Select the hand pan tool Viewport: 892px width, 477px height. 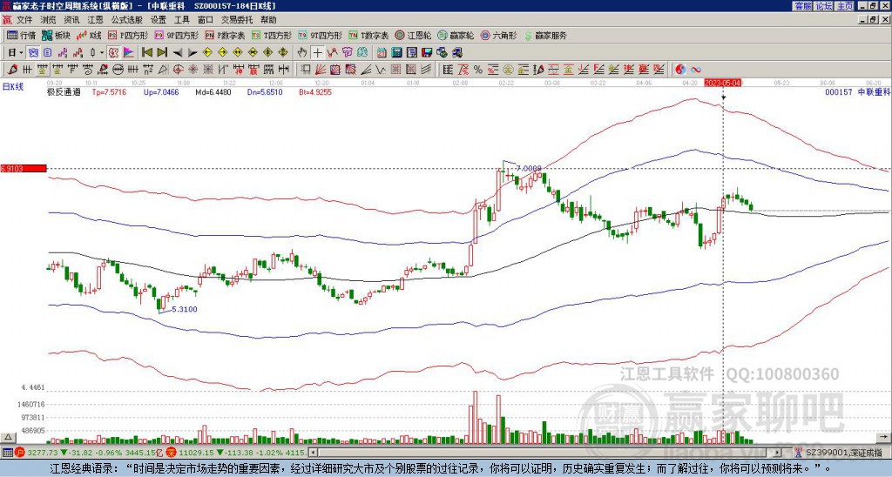pos(302,52)
